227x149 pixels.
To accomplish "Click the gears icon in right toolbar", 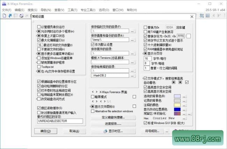I will pyautogui.click(x=202, y=16).
